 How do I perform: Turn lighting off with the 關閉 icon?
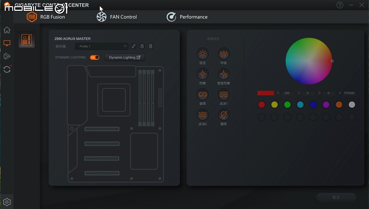click(223, 115)
